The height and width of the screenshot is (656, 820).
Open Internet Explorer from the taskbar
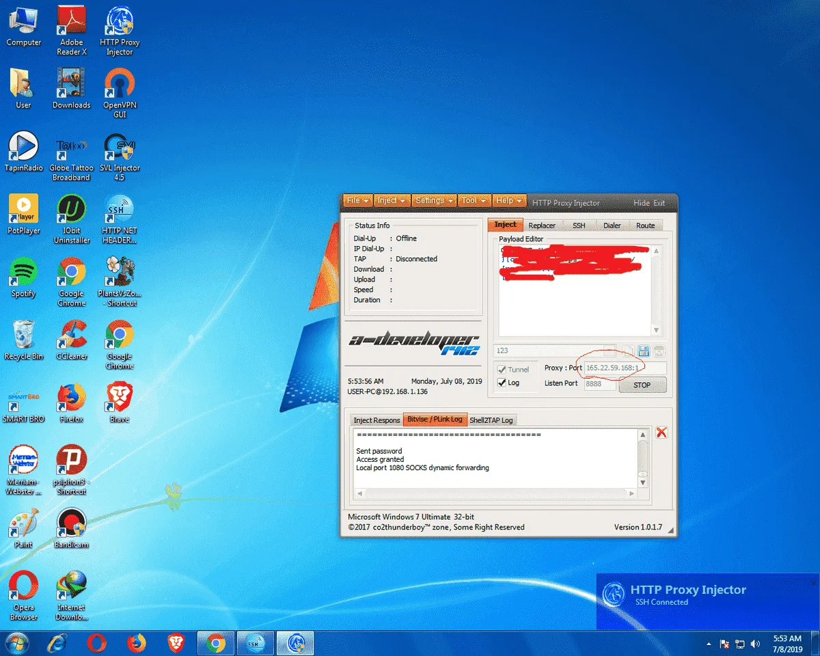pos(57,643)
